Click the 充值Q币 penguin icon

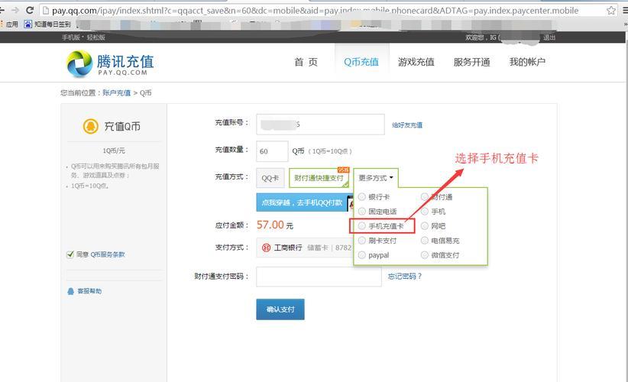tap(90, 126)
